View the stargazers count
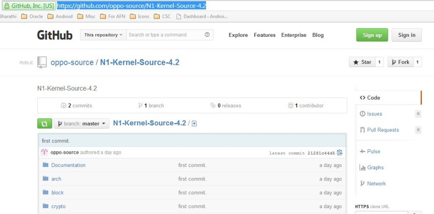This screenshot has width=434, height=214. pyautogui.click(x=379, y=62)
